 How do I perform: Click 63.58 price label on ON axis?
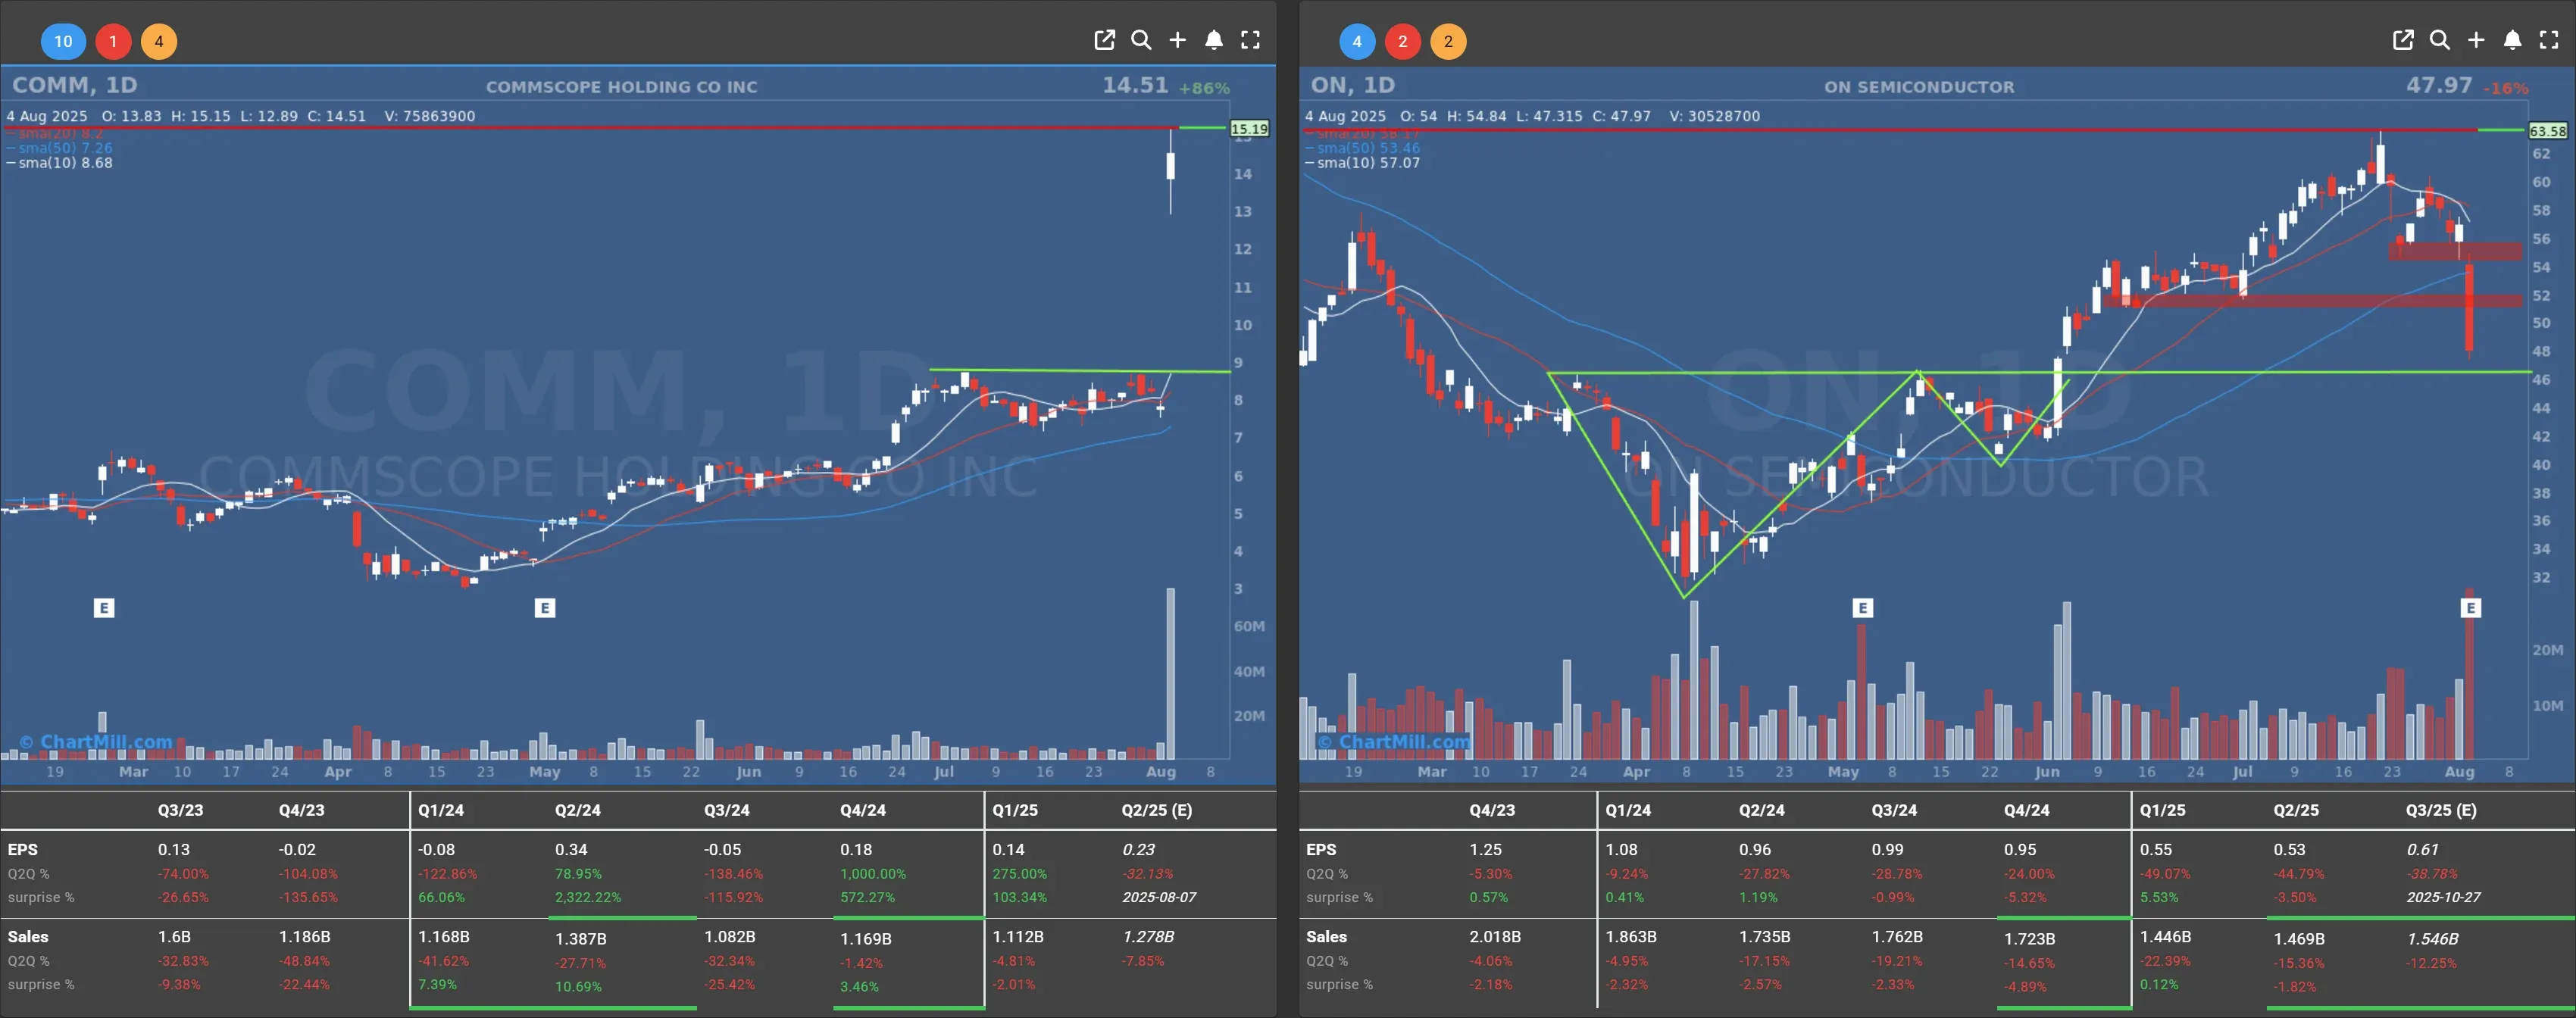click(2547, 131)
